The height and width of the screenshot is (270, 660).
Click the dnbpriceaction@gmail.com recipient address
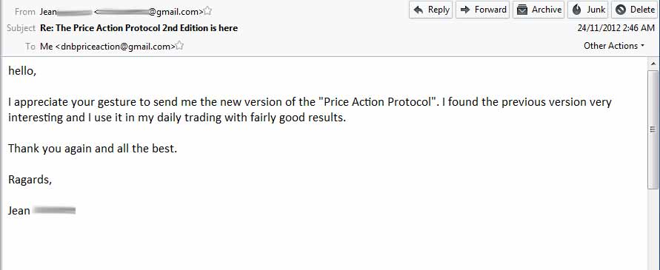click(116, 47)
